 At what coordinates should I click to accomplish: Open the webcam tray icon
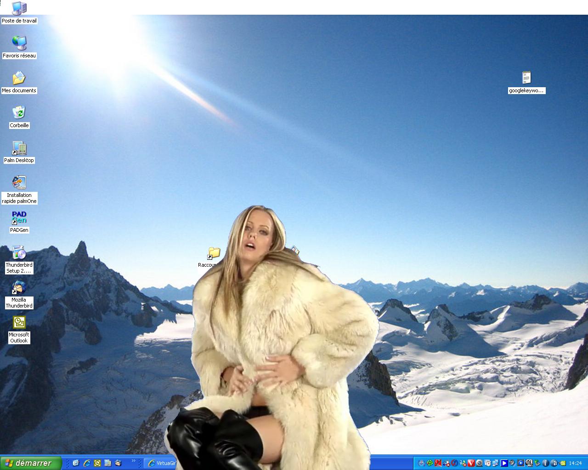click(479, 463)
